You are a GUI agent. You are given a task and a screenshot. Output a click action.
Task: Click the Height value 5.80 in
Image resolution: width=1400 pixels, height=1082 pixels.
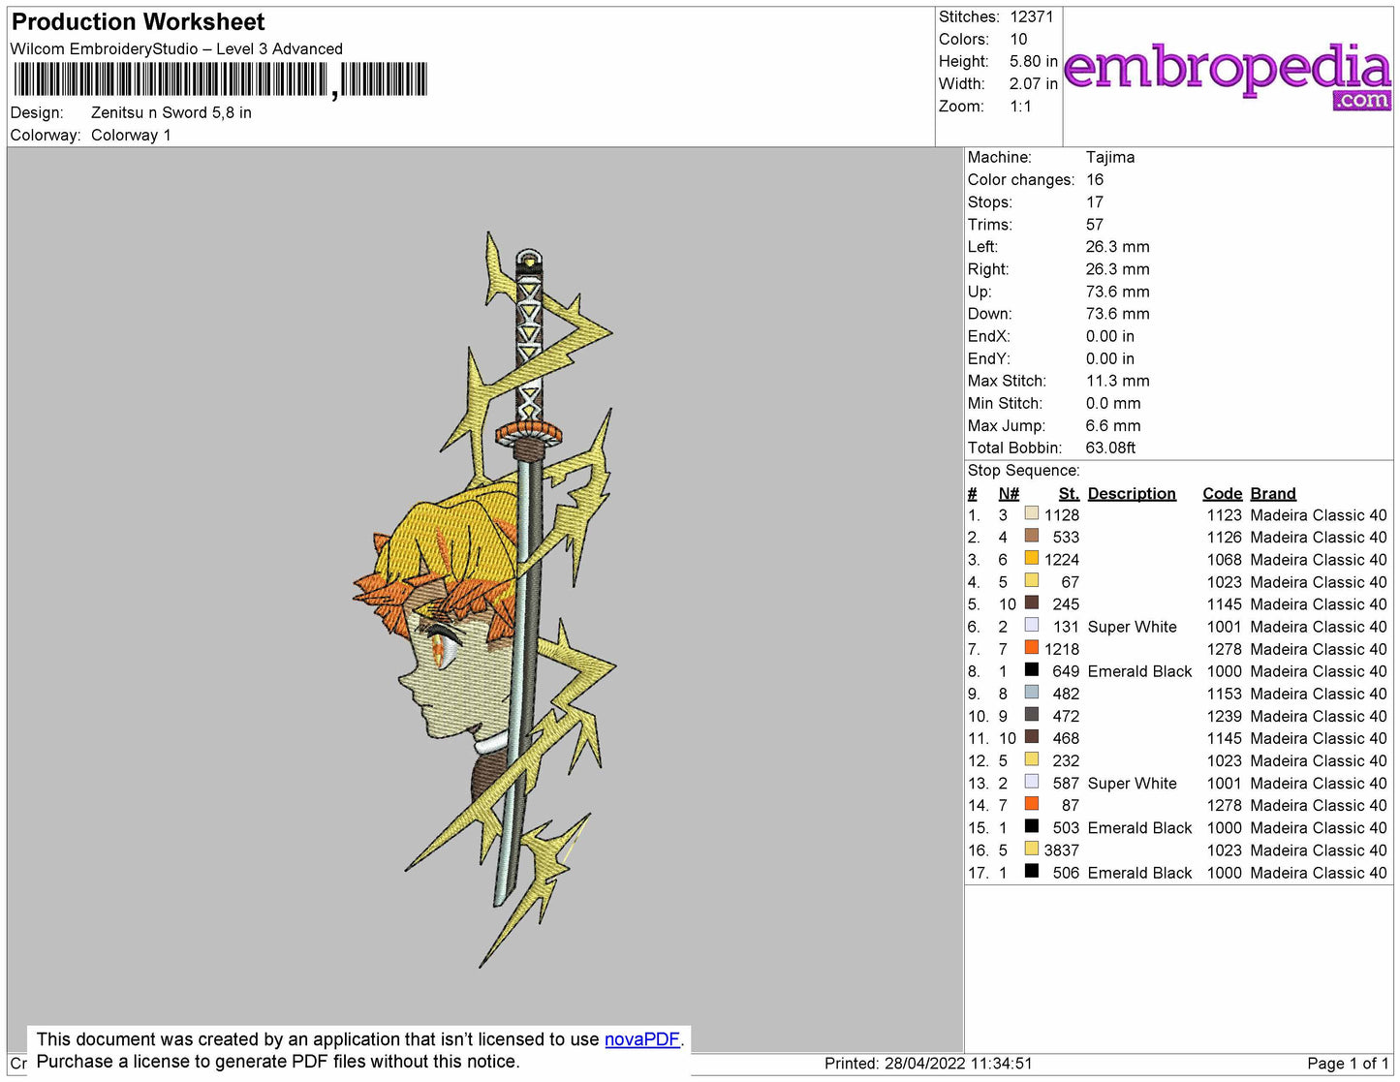click(x=1034, y=61)
